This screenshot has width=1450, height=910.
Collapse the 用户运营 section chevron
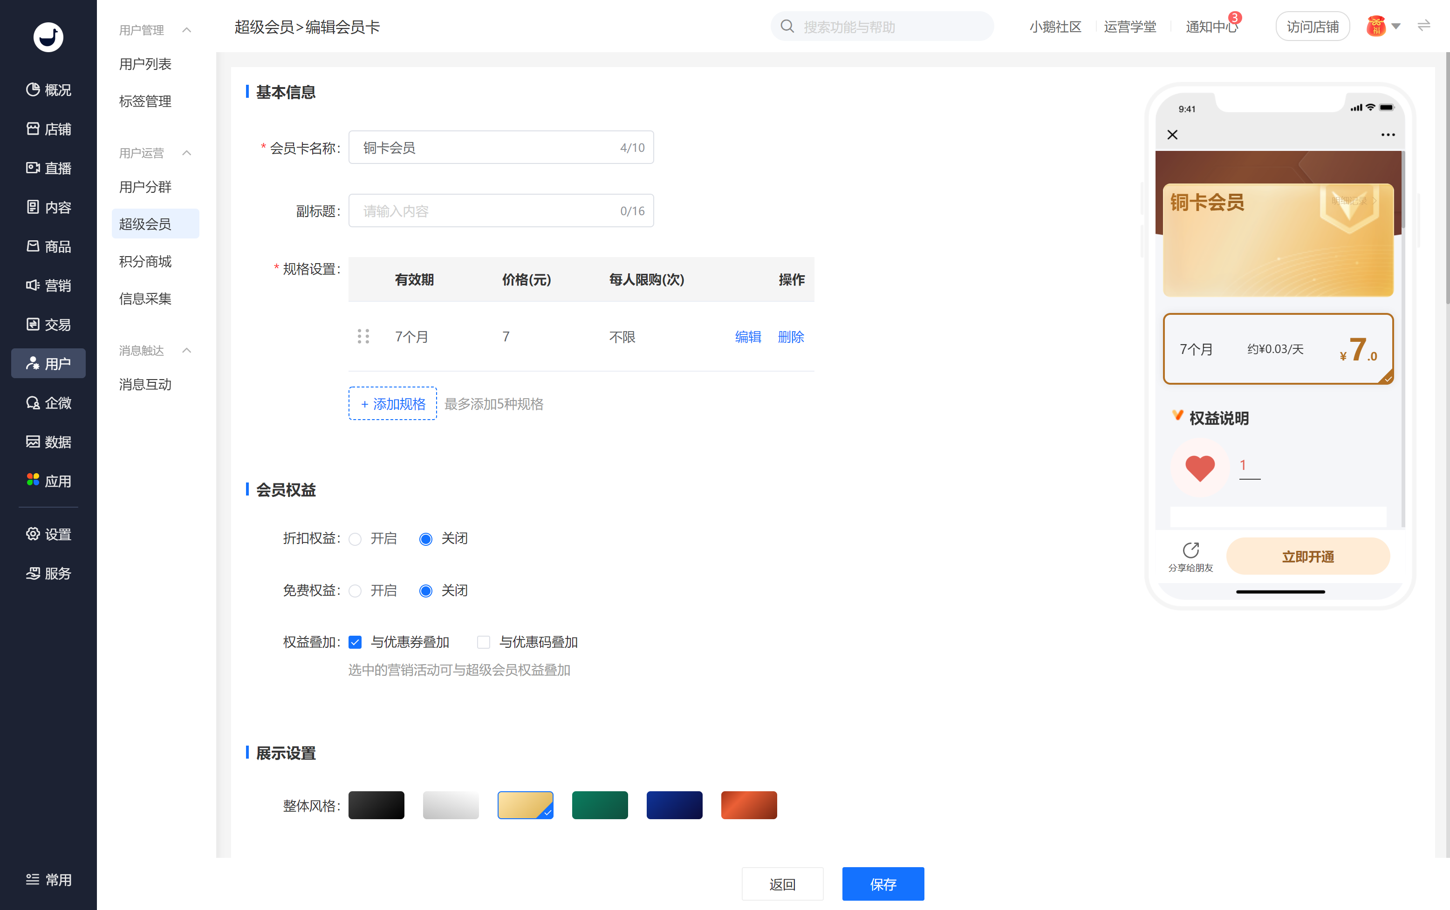[187, 153]
